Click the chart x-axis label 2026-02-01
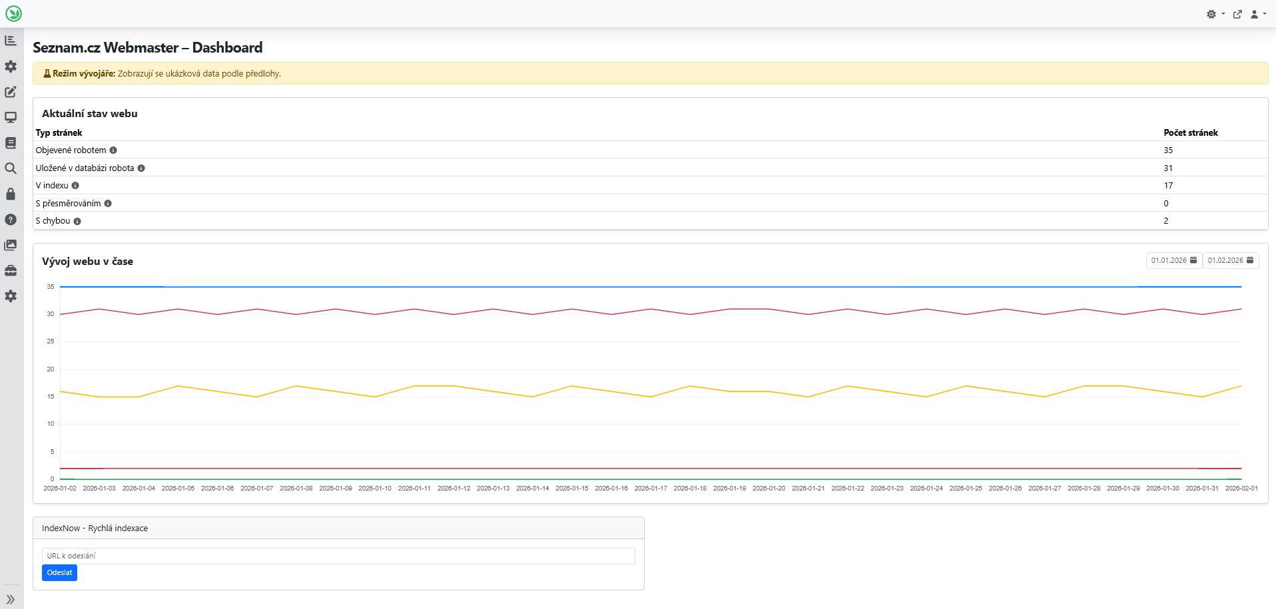The width and height of the screenshot is (1276, 609). [1241, 489]
